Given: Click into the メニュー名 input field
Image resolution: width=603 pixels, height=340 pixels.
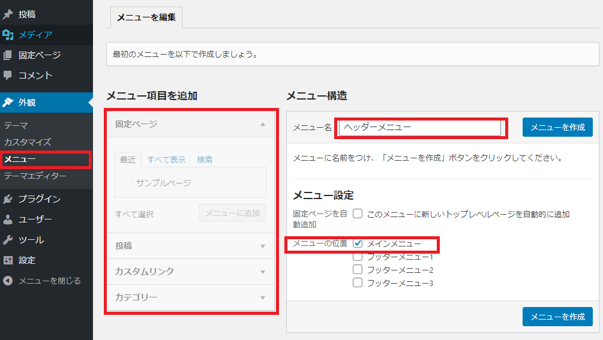Looking at the screenshot, I should click(x=420, y=128).
